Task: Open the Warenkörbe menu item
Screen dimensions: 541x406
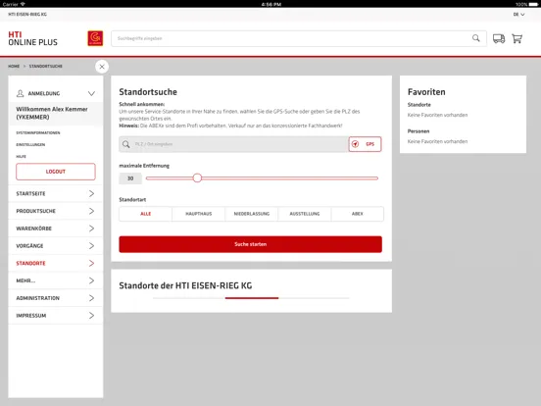Action: coord(56,228)
